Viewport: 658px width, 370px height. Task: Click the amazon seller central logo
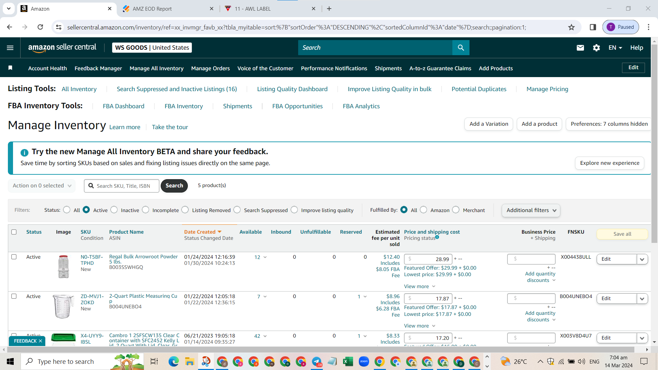click(62, 48)
